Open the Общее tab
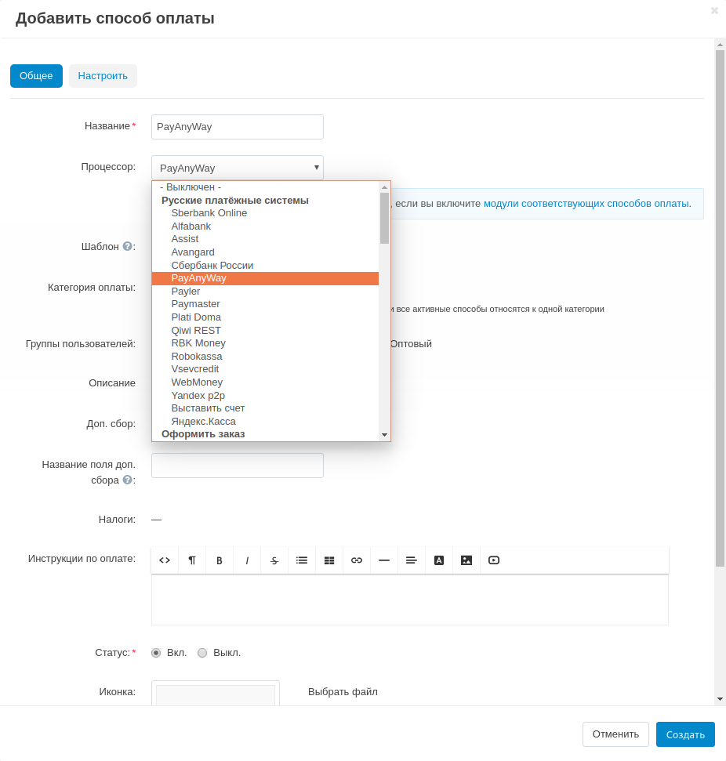This screenshot has width=726, height=761. (36, 76)
